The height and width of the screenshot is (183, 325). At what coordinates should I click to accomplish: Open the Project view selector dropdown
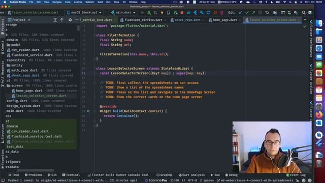(19, 20)
